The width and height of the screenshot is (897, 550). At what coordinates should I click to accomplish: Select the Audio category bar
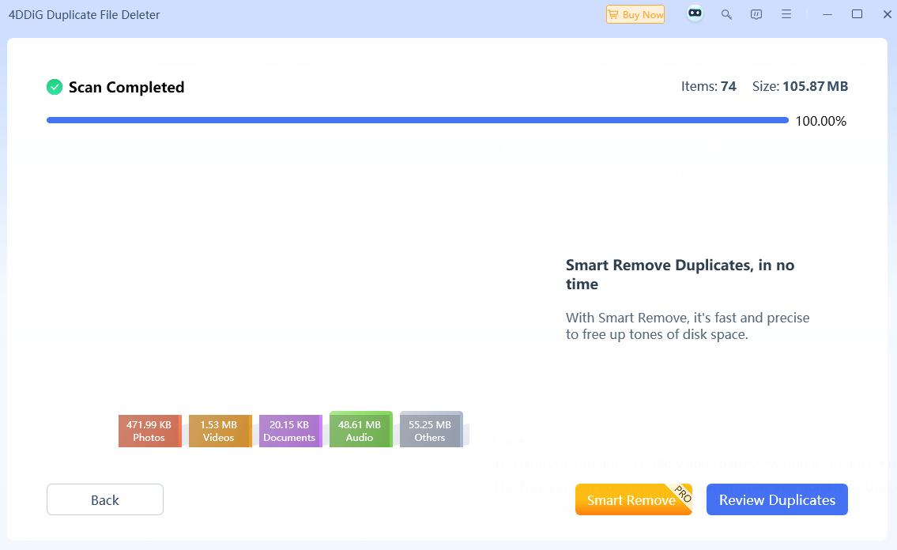(x=360, y=429)
